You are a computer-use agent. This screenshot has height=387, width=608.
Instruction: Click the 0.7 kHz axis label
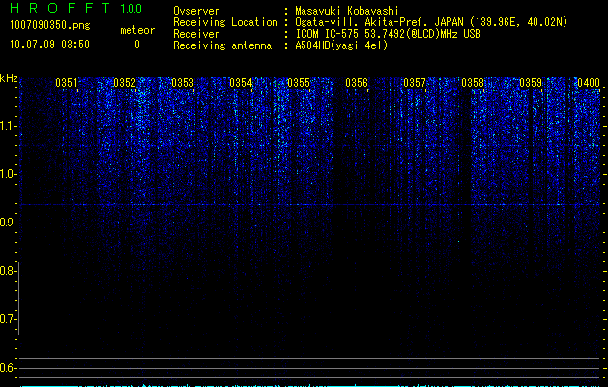tap(8, 319)
